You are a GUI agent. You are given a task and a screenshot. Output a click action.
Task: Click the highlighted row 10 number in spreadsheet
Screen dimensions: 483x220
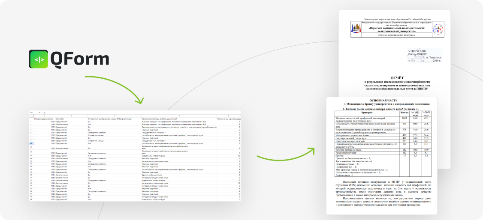coord(31,143)
